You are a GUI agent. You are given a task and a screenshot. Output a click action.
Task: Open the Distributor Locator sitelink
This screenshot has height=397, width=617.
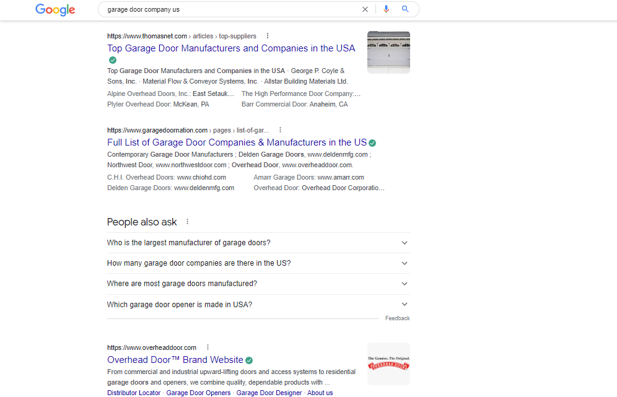[x=134, y=393]
